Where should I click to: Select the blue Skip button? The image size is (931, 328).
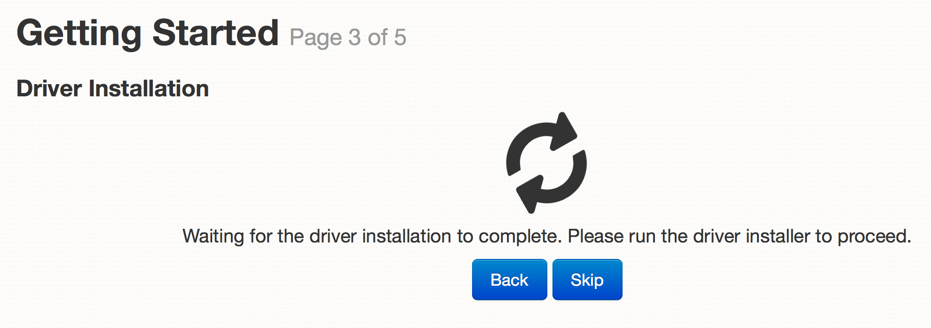[x=587, y=280]
